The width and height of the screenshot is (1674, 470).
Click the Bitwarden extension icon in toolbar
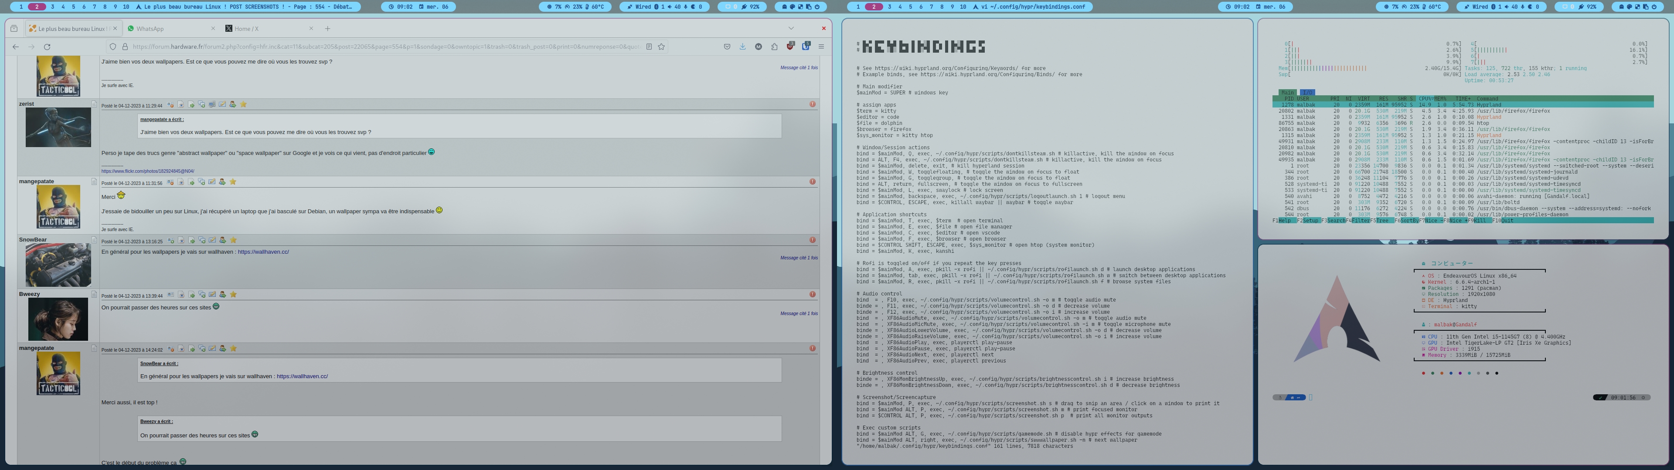point(806,46)
